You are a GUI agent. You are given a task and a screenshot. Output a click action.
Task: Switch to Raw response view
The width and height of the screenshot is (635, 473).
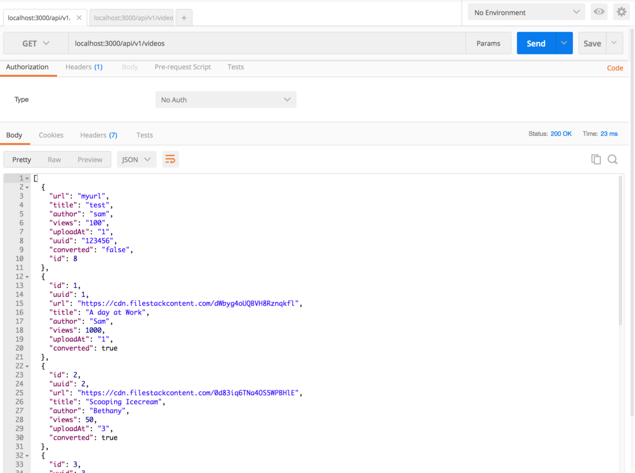(x=54, y=159)
